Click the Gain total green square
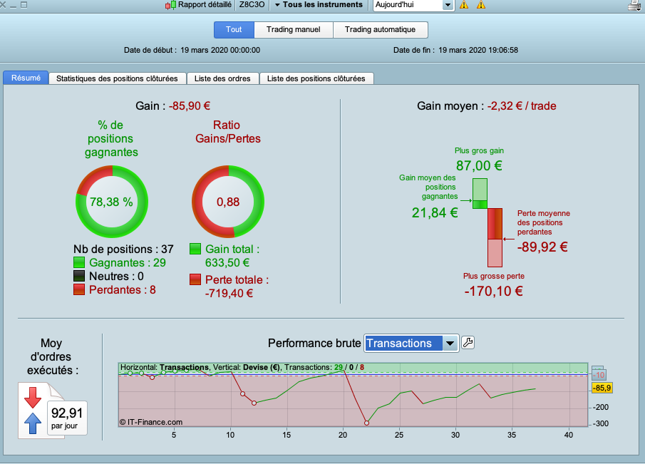 pyautogui.click(x=195, y=249)
